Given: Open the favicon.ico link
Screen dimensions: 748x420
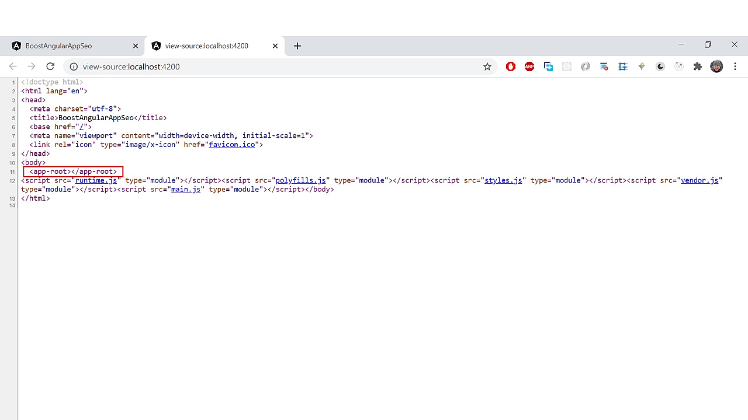Looking at the screenshot, I should point(232,144).
